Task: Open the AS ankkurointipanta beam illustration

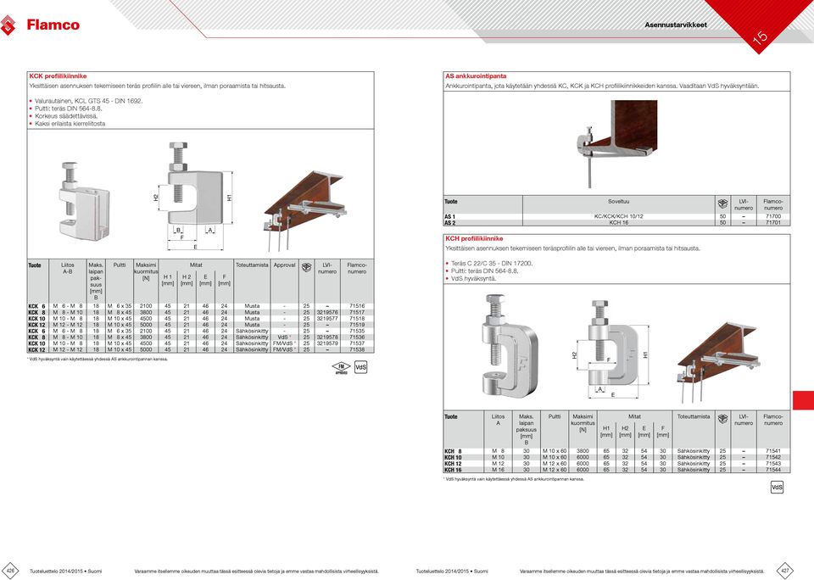Action: [616, 143]
